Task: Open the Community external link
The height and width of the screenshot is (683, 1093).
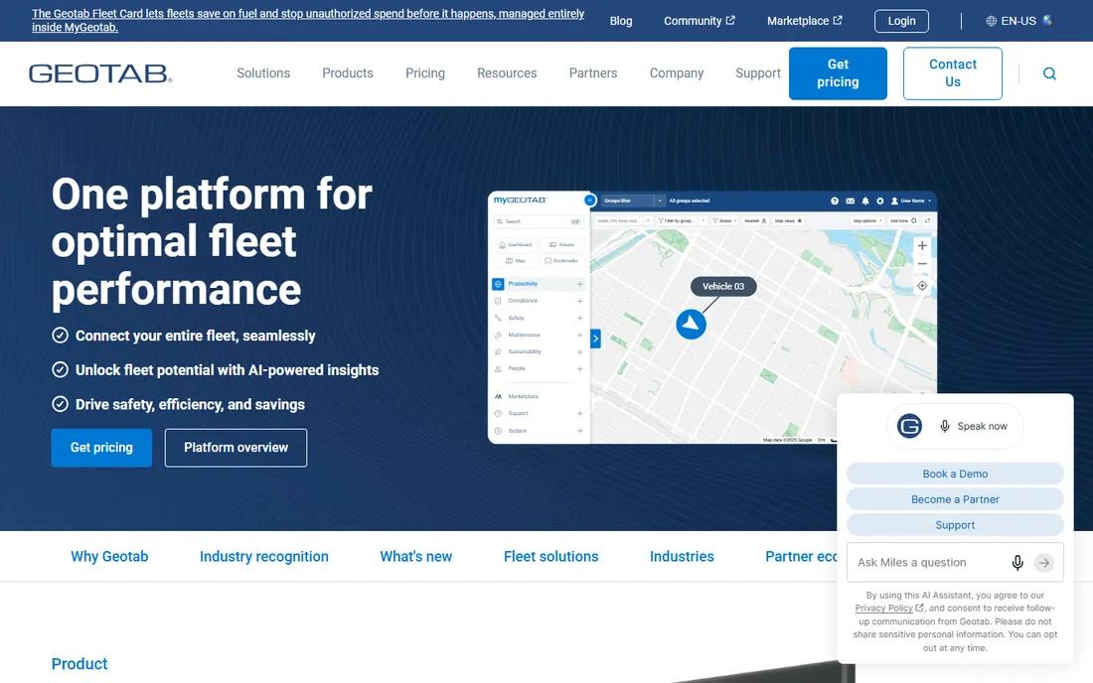Action: click(699, 21)
